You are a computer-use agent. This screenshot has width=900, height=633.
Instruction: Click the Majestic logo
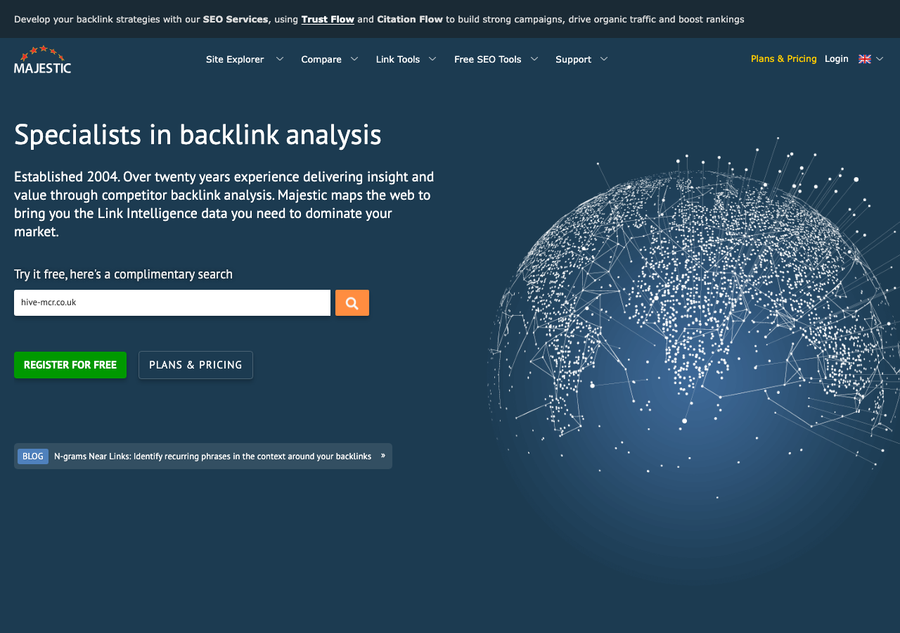tap(42, 60)
